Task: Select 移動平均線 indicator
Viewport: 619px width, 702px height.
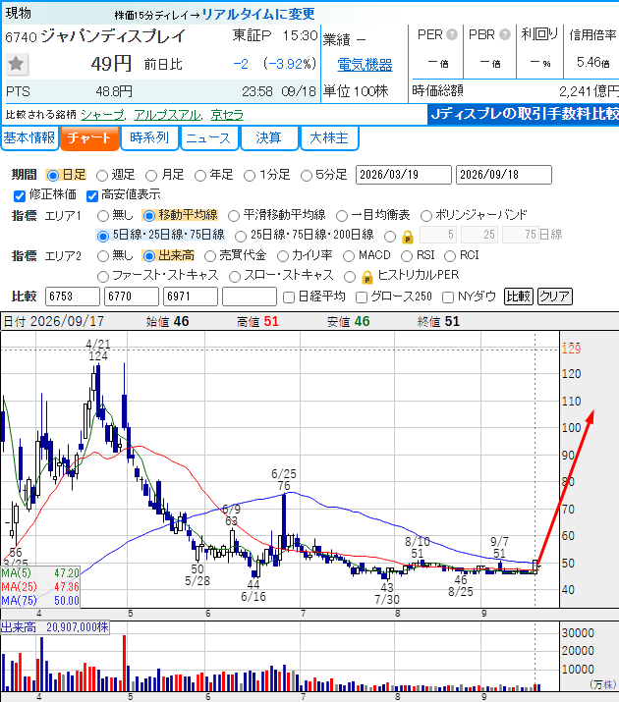Action: tap(148, 216)
